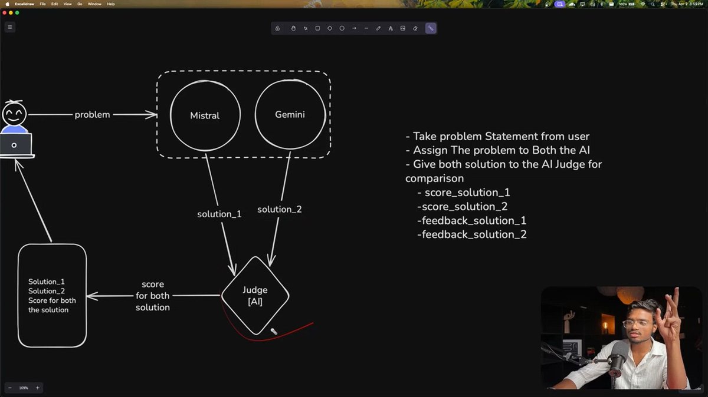The height and width of the screenshot is (397, 708).
Task: Click 'Assign The problem to Both the AI'
Action: click(x=501, y=150)
